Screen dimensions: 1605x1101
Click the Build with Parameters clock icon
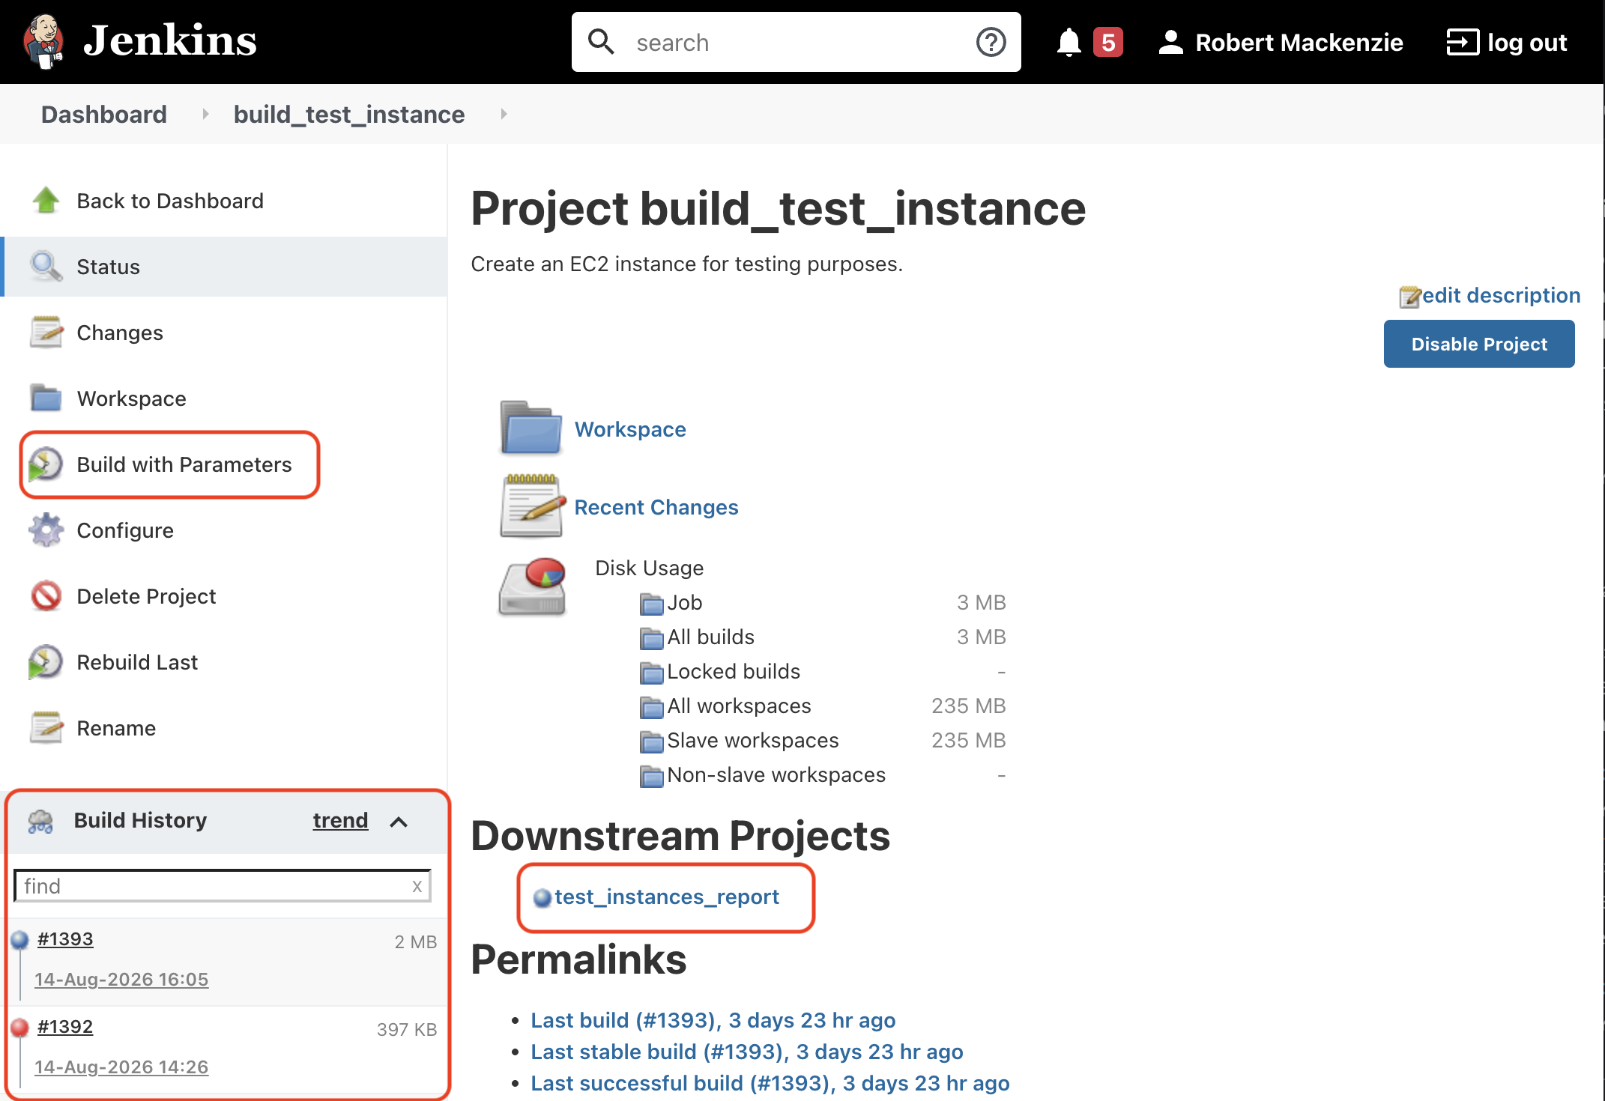(x=46, y=464)
